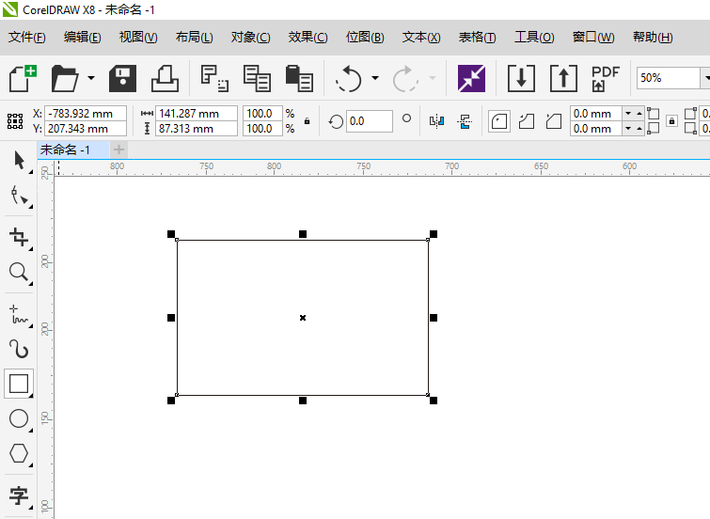Expand the Open folder dropdown arrow

click(91, 78)
